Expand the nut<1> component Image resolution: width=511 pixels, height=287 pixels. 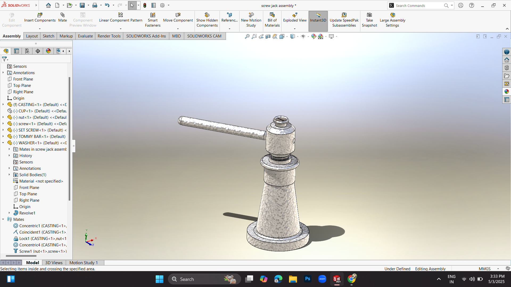coord(3,117)
